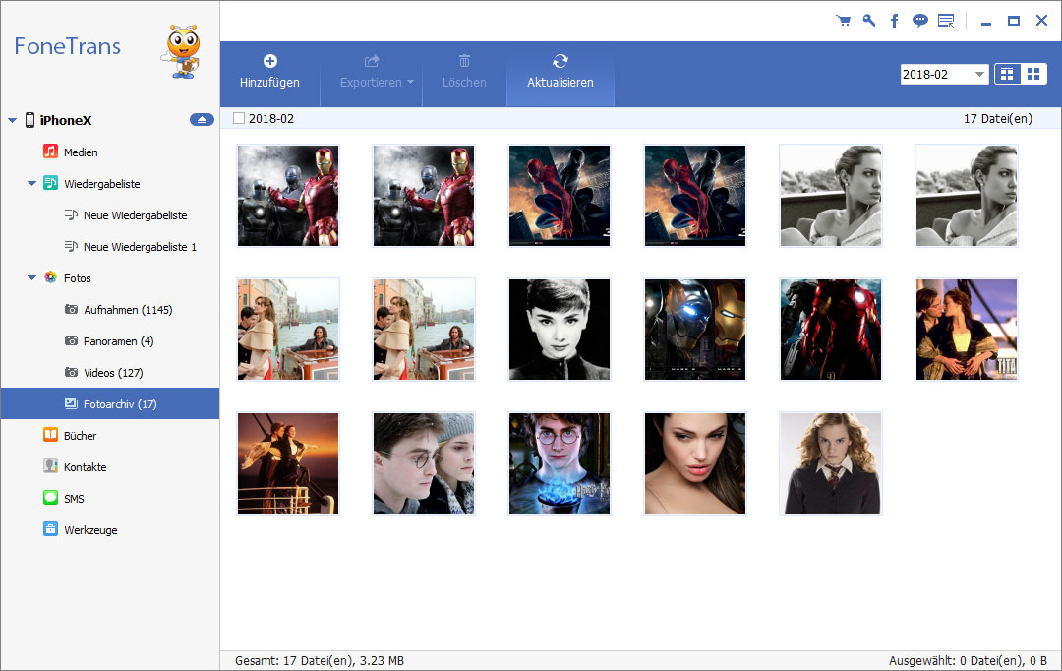This screenshot has height=671, width=1062.
Task: Select the ship bow sunset thumbnail
Action: click(288, 463)
